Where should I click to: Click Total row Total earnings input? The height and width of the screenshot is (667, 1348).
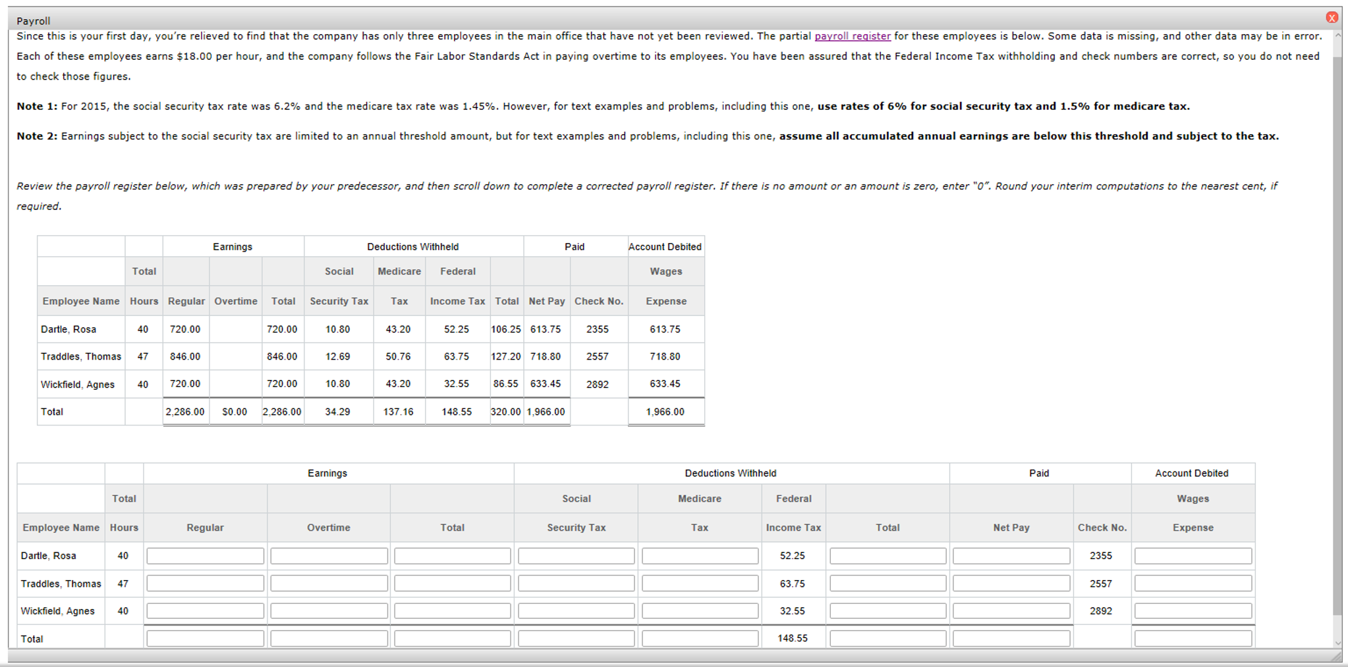453,639
